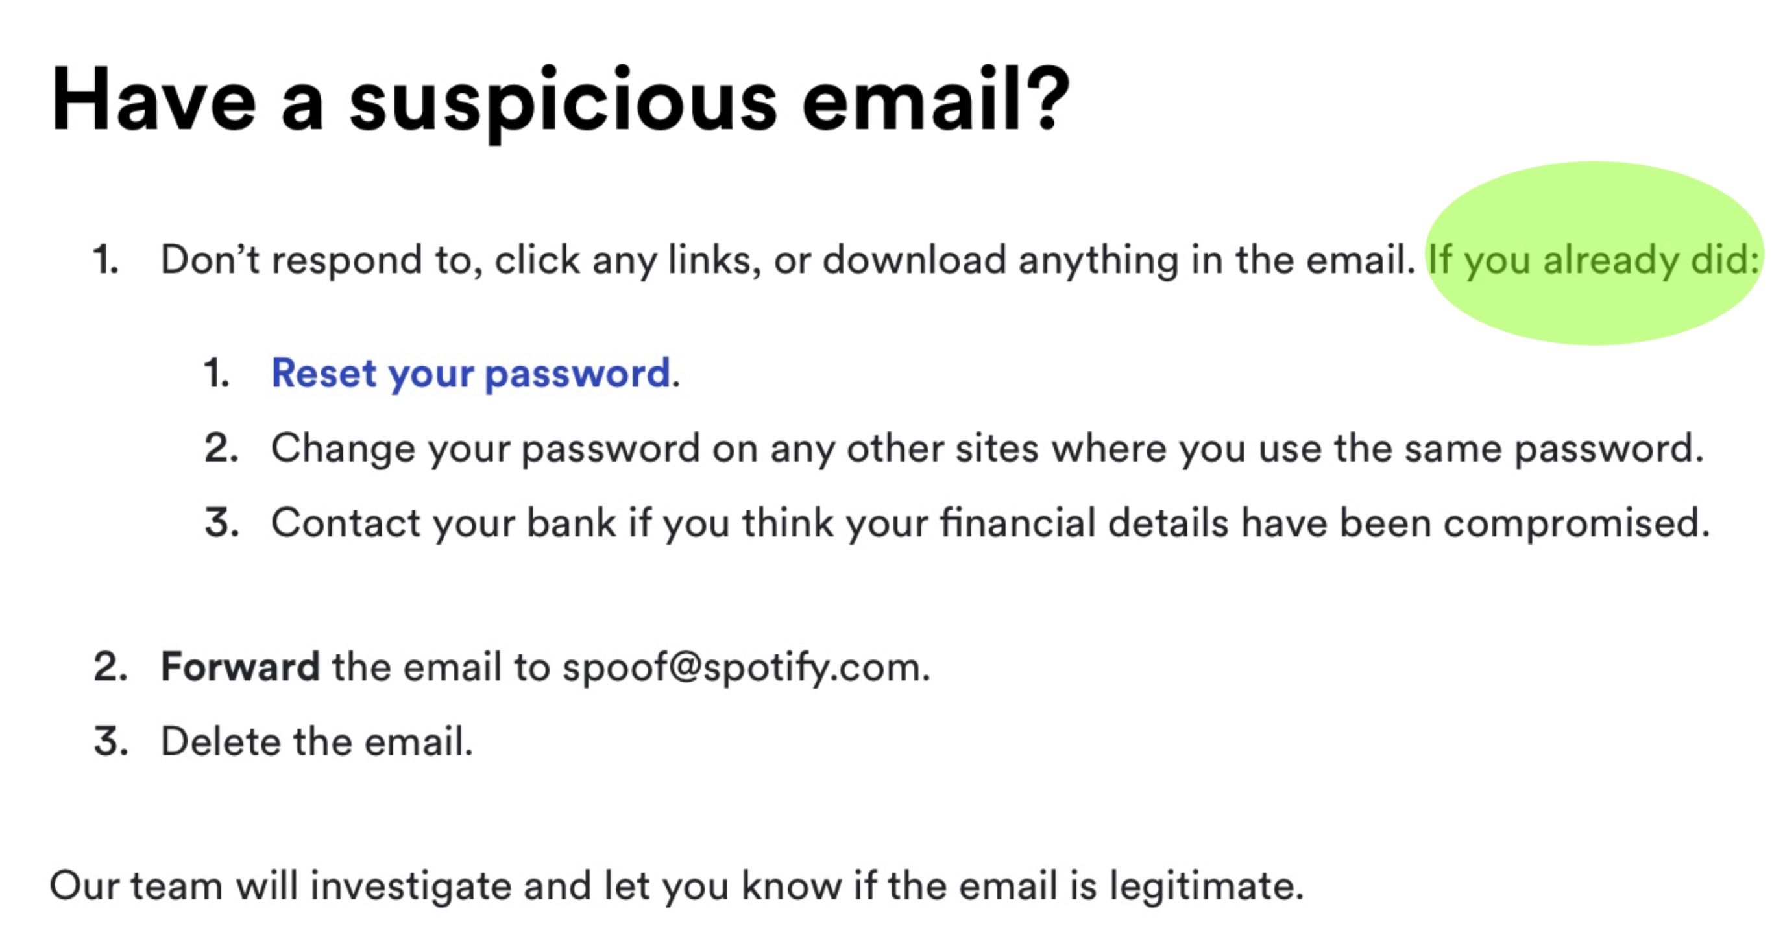Click number 2 beside 'Forward the email'

click(110, 667)
